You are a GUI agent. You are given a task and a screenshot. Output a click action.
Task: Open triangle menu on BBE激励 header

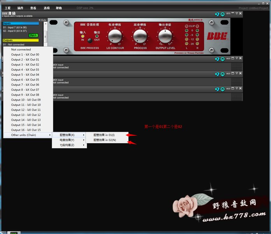tap(237, 13)
